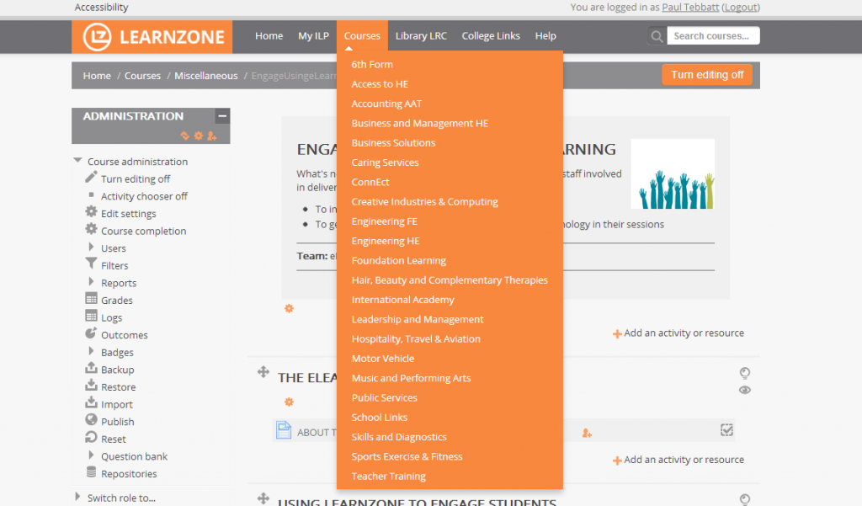Screen dimensions: 862x506
Task: Highlight the topic using the lightbulb icon
Action: point(744,373)
